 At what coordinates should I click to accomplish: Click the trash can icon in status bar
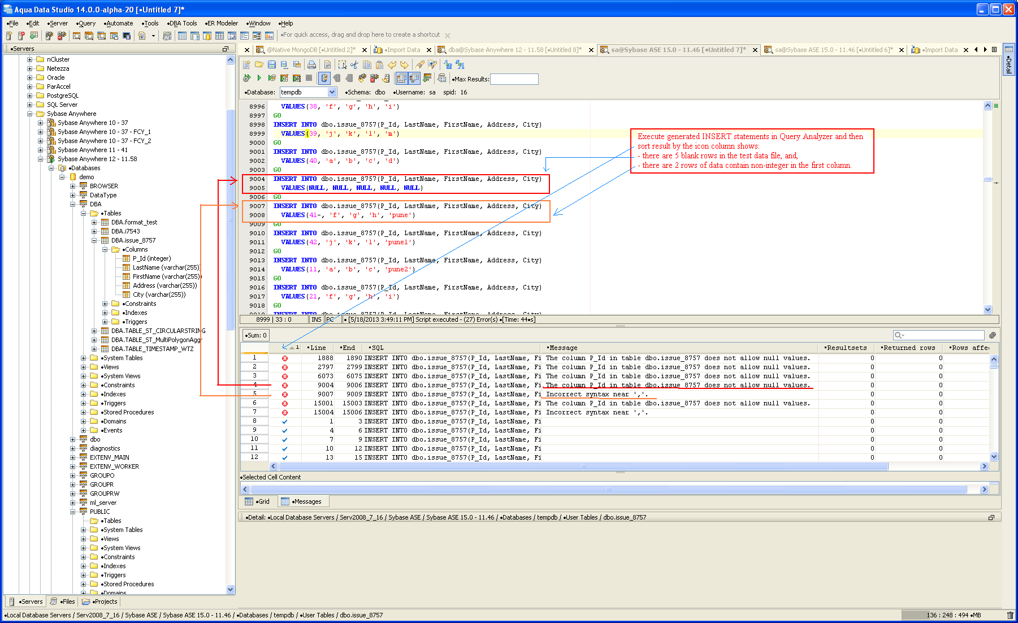point(1010,615)
